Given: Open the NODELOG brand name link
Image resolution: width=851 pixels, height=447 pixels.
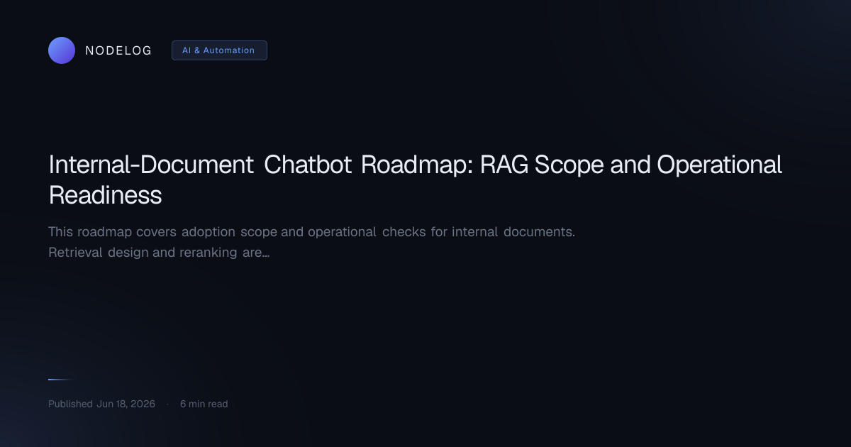Looking at the screenshot, I should 118,50.
